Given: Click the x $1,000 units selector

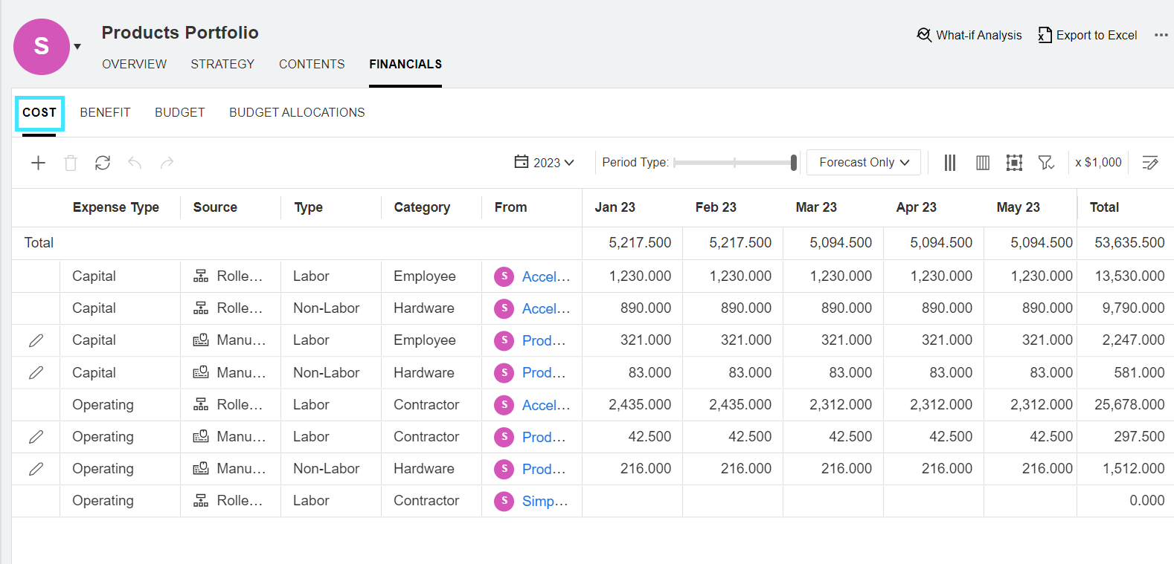Looking at the screenshot, I should (x=1098, y=163).
